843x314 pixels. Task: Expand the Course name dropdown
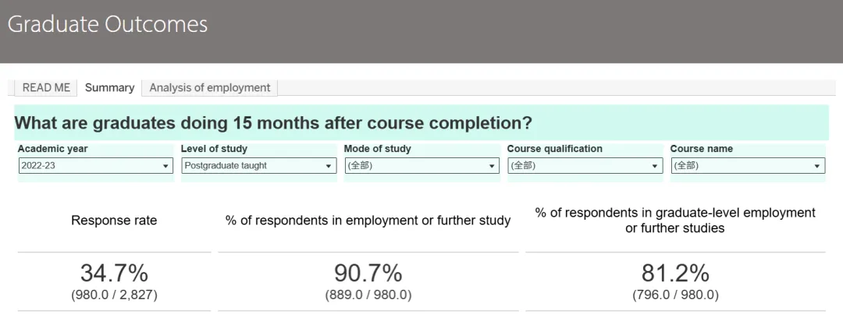[x=748, y=166]
